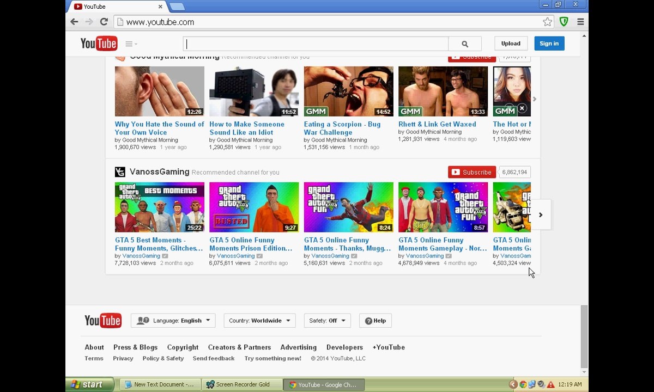Click the Sign in button

[x=549, y=44]
